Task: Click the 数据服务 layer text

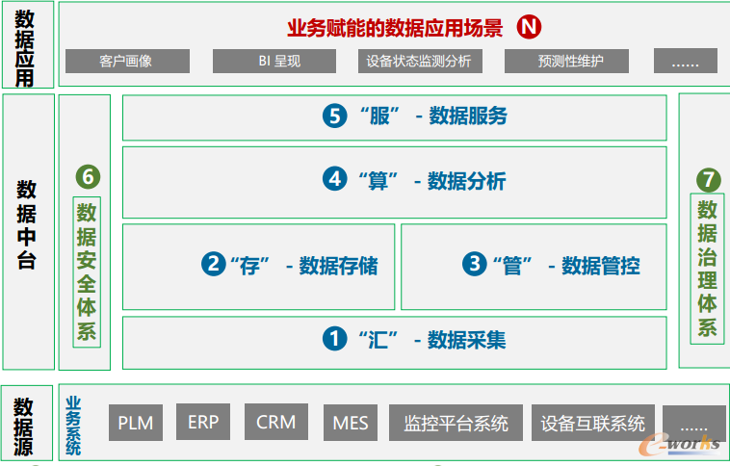Action: pos(468,116)
